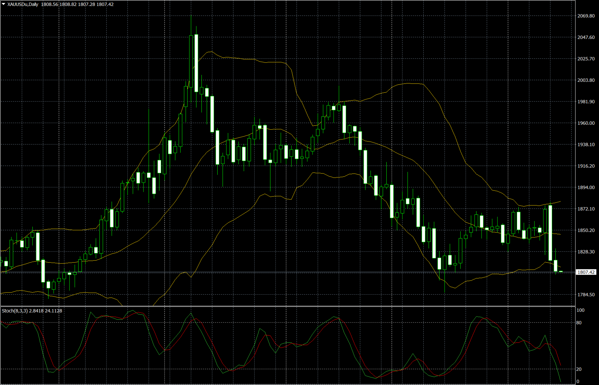Open the chart menu triangle beside XAUUSDu
The image size is (599, 385).
tap(3, 4)
